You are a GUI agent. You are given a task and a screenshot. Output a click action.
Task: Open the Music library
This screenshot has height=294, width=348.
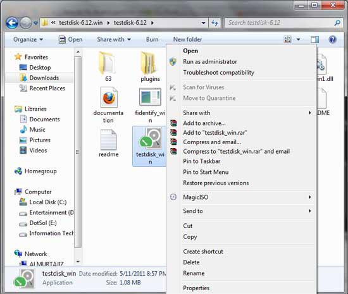[33, 130]
